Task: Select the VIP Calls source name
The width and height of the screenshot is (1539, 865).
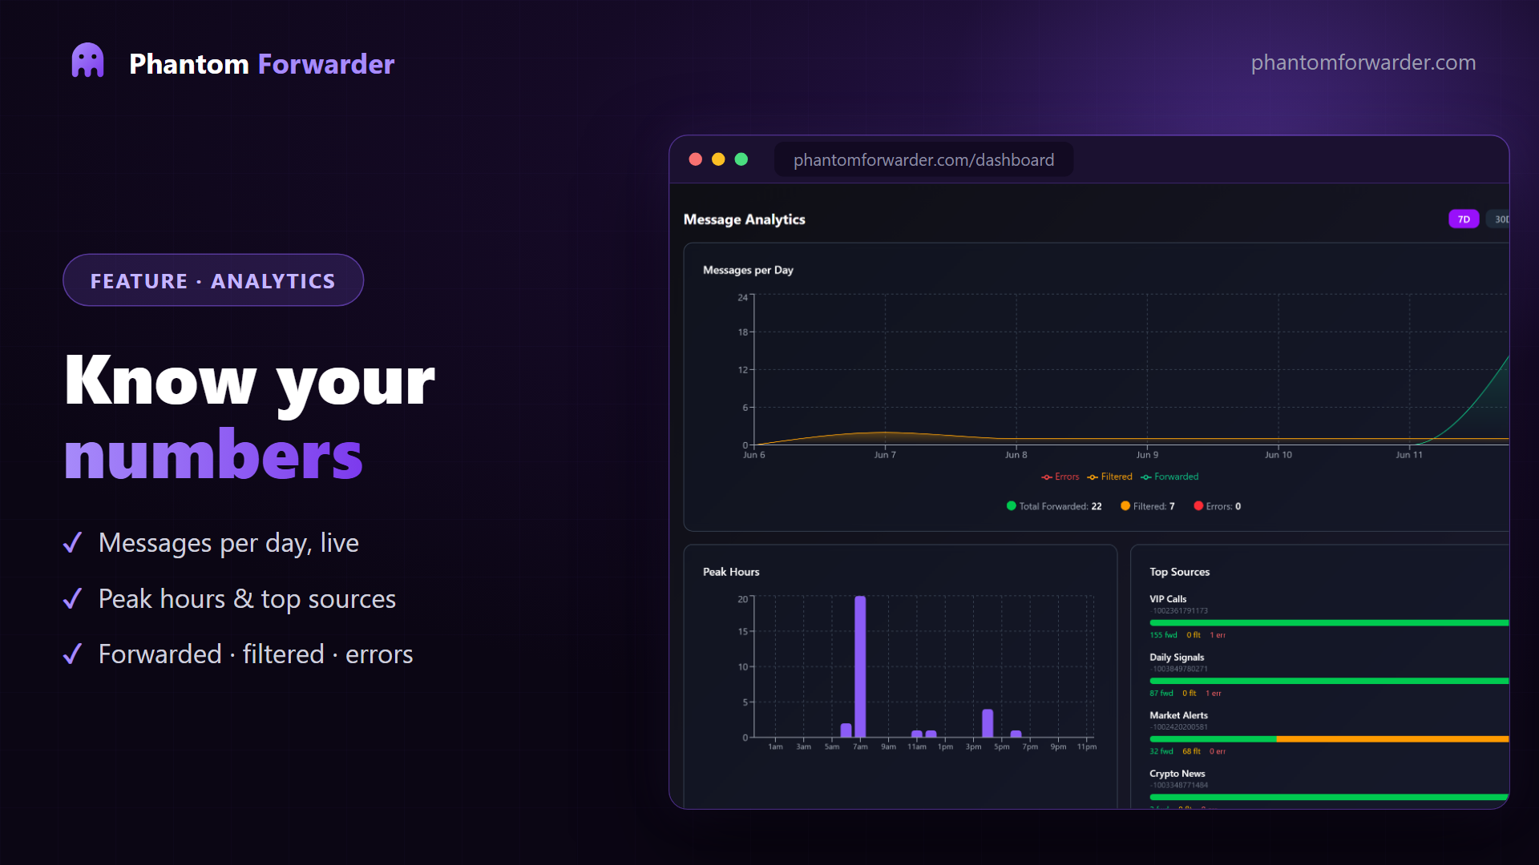Action: click(x=1168, y=598)
